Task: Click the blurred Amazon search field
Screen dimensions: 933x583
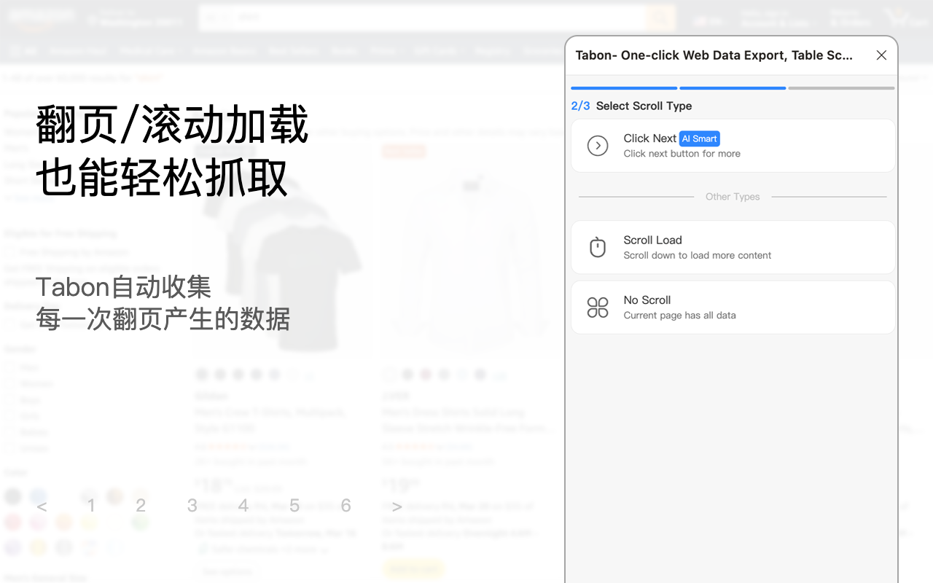Action: [423, 17]
